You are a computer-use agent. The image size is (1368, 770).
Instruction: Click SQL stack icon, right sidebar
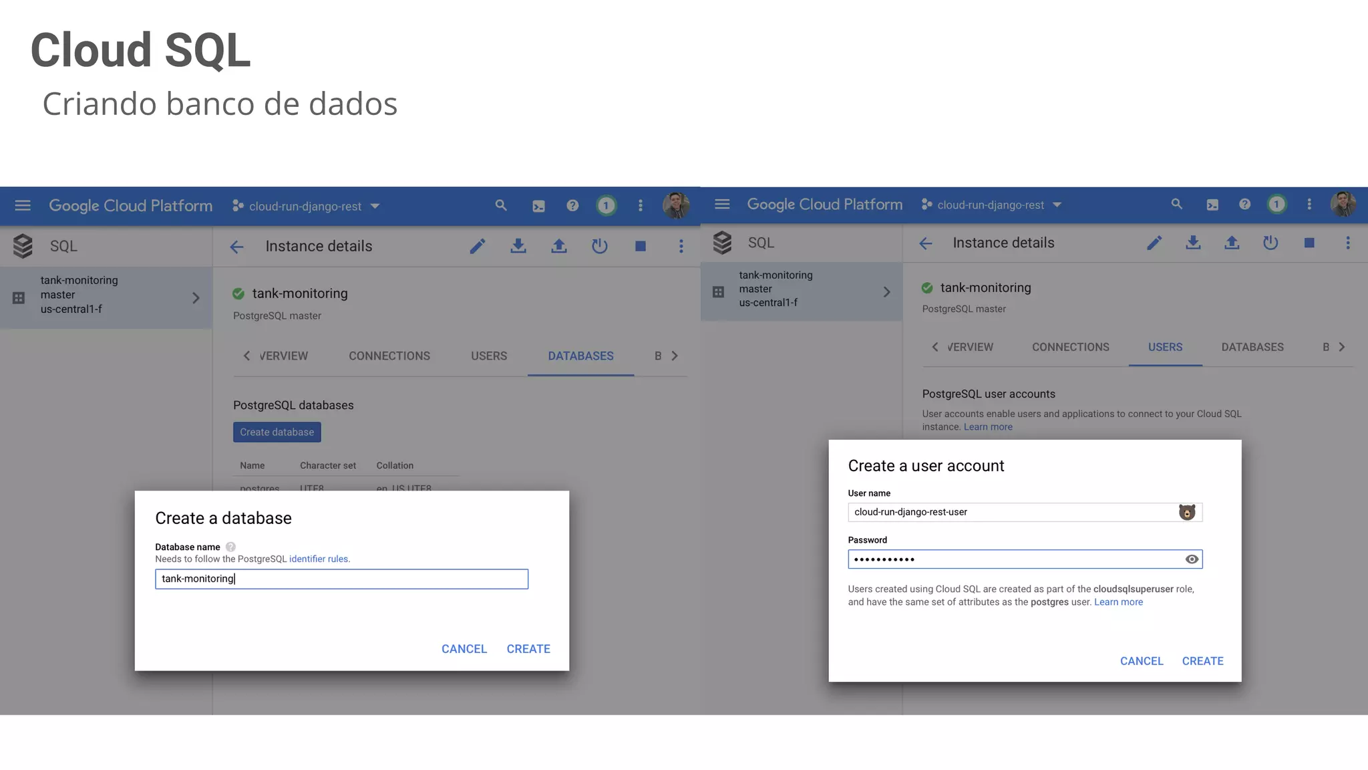(x=722, y=243)
